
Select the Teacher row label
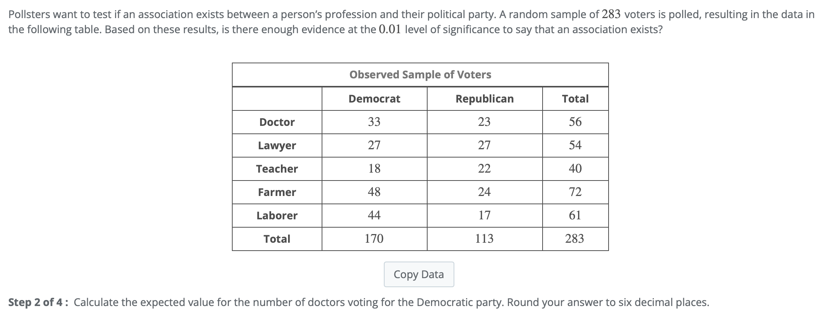[x=277, y=169]
